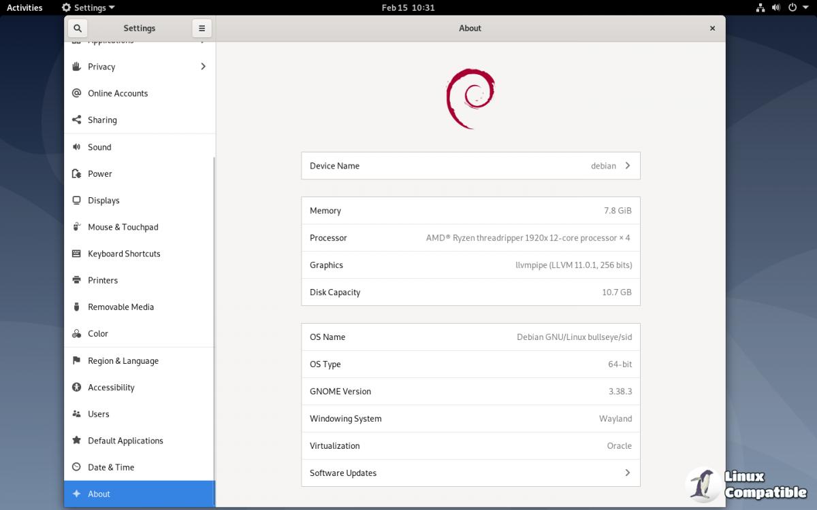Click the Sharing icon in sidebar
This screenshot has width=817, height=510.
pyautogui.click(x=76, y=120)
